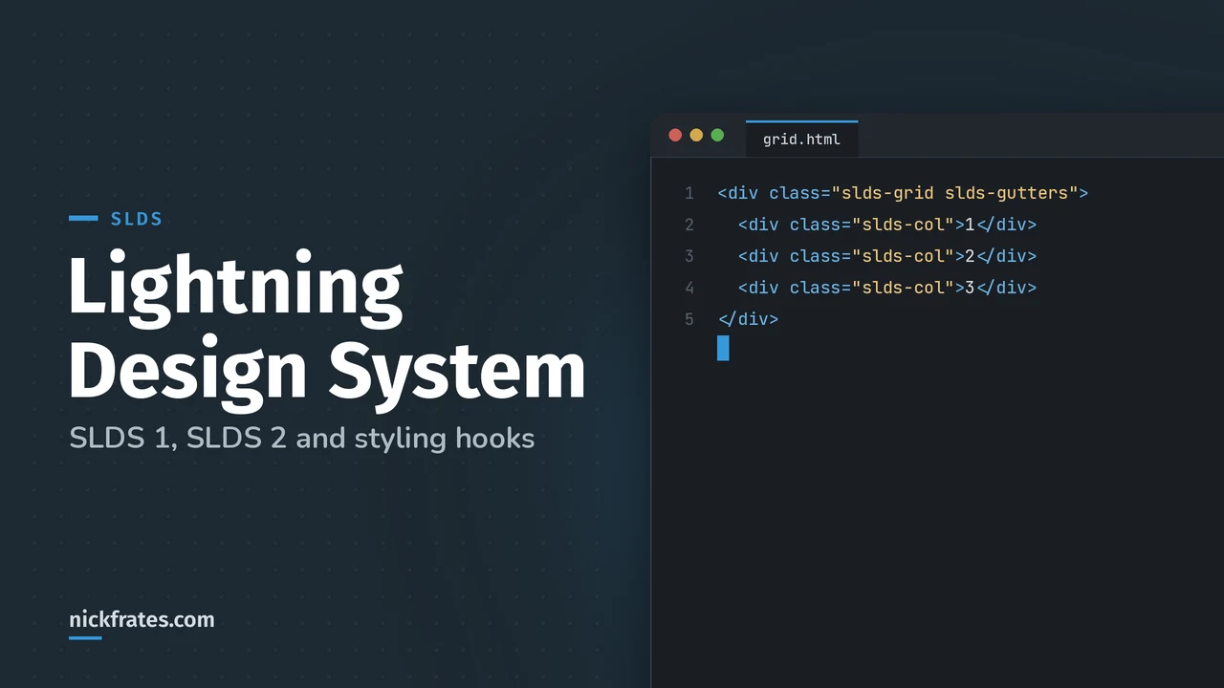
Task: Click line number 4 in gutter
Action: [x=688, y=288]
